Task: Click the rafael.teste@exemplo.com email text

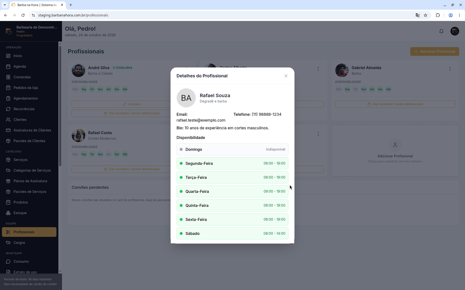Action: click(x=201, y=120)
